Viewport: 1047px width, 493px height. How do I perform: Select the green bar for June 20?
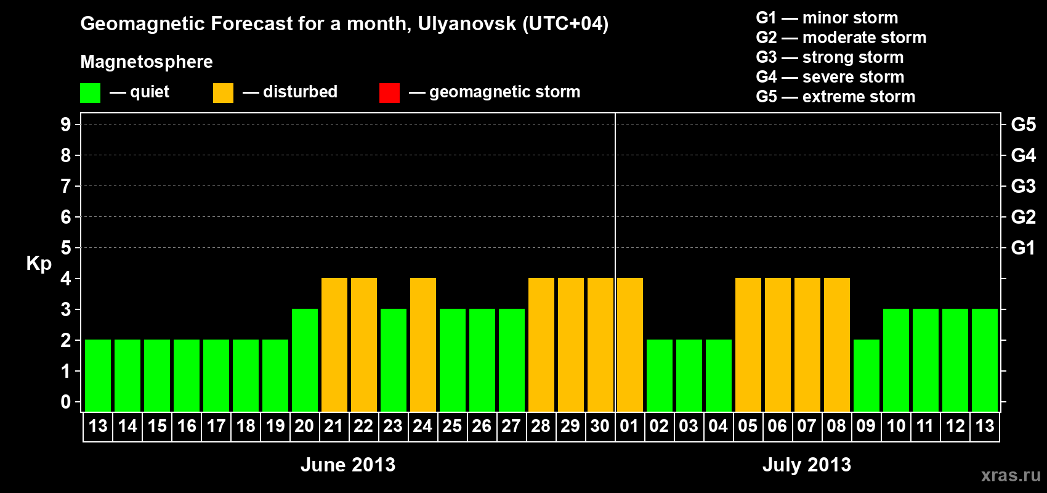(x=305, y=360)
